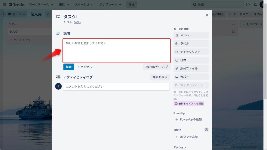Screen dimensions: 267x150
Task: Open the information icon in header
Action: [248, 5]
